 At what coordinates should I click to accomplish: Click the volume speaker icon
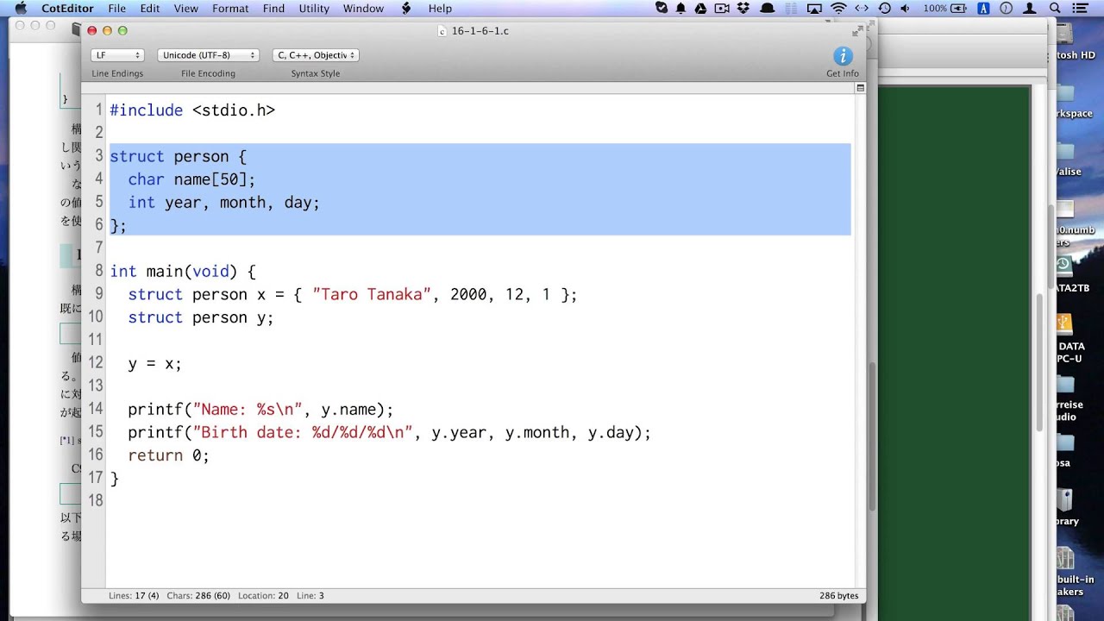906,8
